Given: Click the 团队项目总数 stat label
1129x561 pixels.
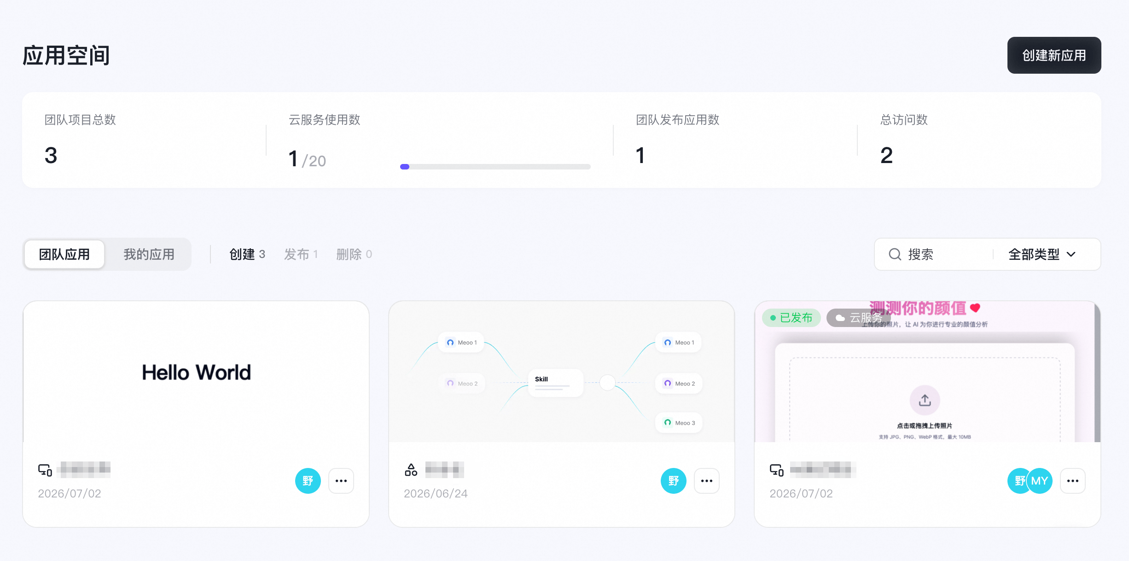Looking at the screenshot, I should point(80,120).
